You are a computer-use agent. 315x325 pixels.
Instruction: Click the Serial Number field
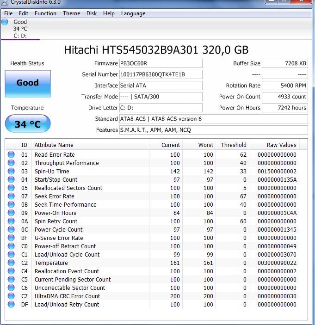161,74
